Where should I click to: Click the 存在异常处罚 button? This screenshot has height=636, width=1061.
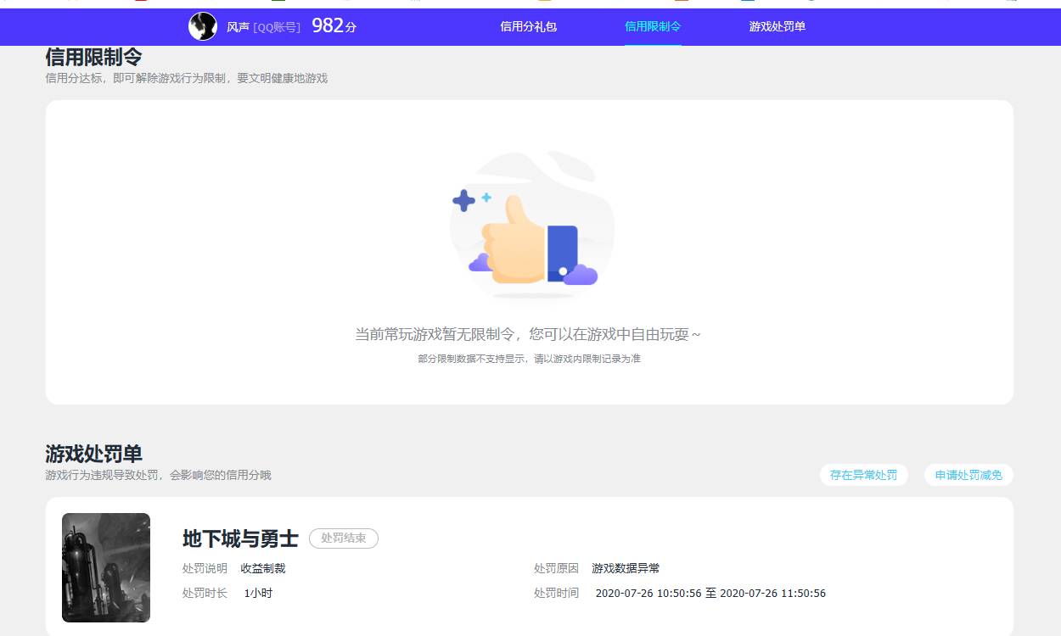[863, 475]
